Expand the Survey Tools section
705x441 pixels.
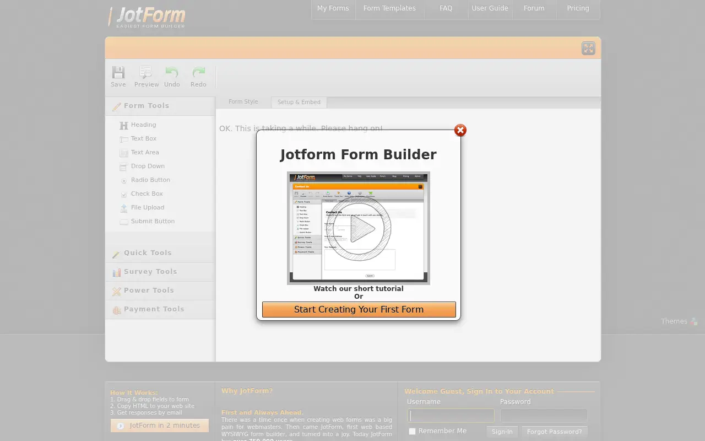pyautogui.click(x=160, y=272)
